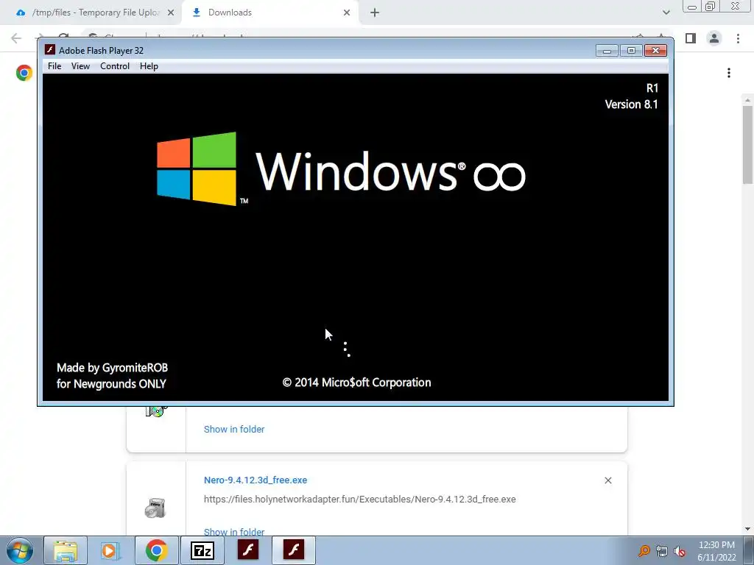The height and width of the screenshot is (565, 754).
Task: Expand the Chrome tab search dropdown
Action: tap(666, 13)
